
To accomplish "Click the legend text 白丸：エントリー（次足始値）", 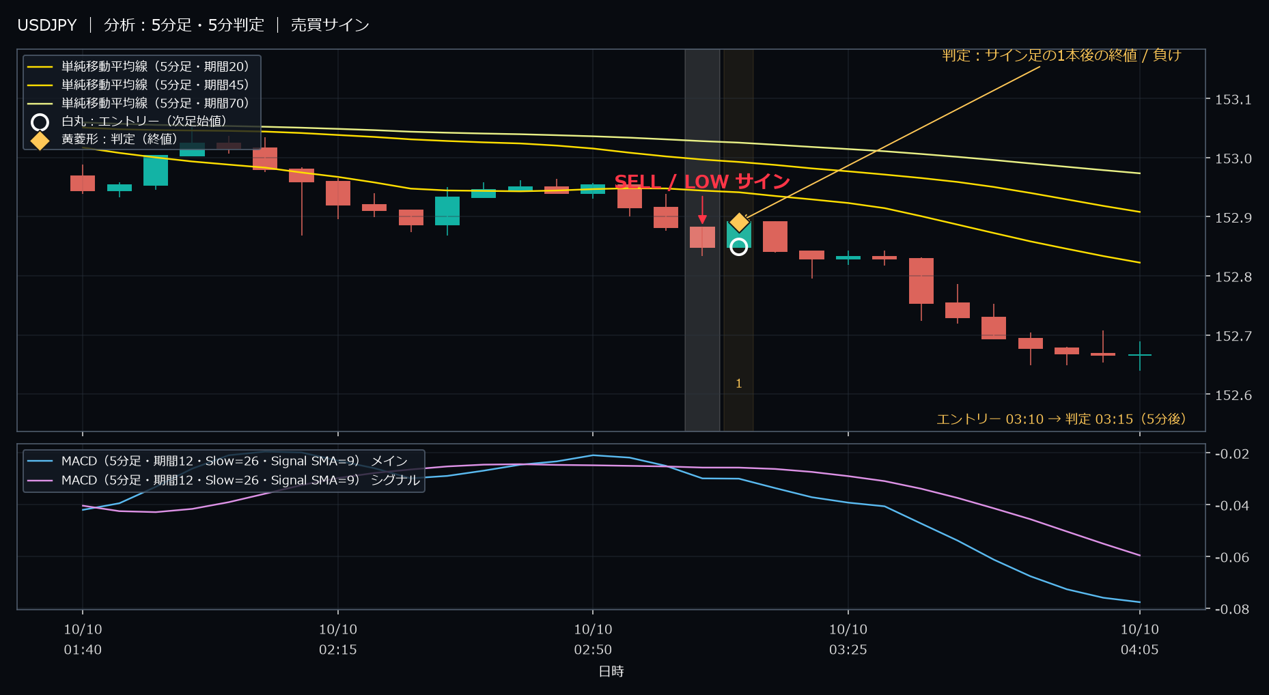I will [x=144, y=121].
